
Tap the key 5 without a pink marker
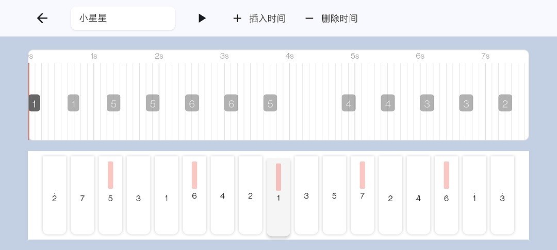click(x=334, y=195)
